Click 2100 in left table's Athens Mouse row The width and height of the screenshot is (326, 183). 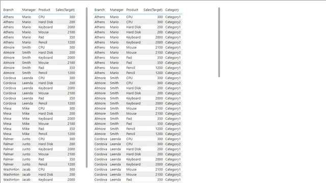click(x=71, y=32)
